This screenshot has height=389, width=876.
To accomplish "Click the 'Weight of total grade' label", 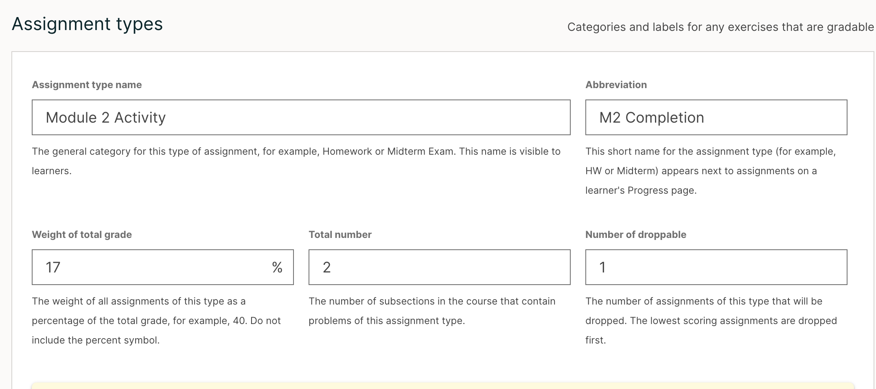I will 82,235.
